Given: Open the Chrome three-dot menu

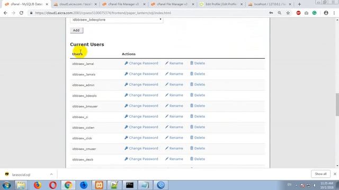Looking at the screenshot, I should 334,13.
